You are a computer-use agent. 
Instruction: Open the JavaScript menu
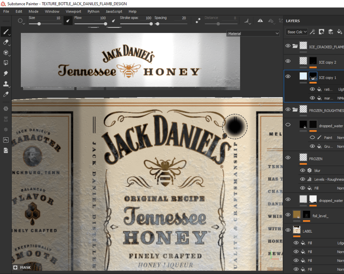click(114, 11)
